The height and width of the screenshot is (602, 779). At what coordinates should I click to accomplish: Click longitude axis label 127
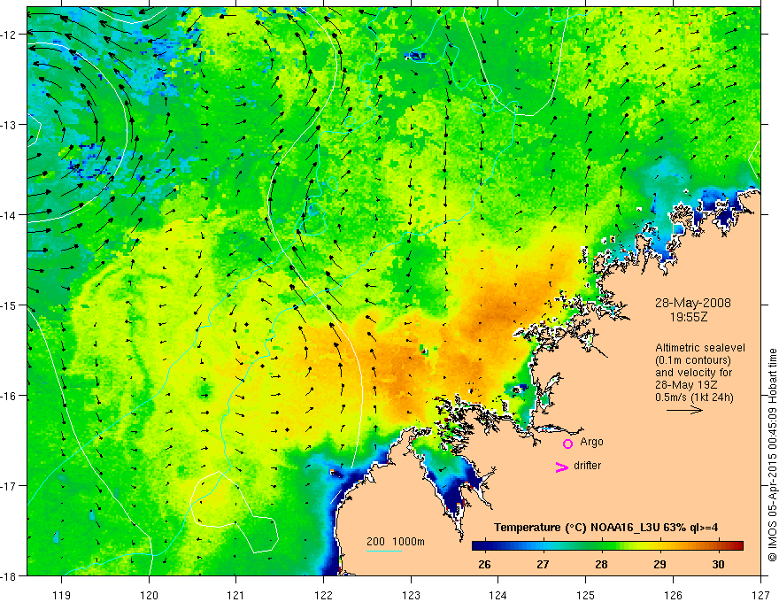760,595
